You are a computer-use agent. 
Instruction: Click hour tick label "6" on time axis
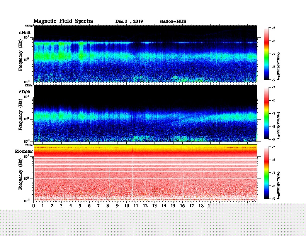click(89, 206)
